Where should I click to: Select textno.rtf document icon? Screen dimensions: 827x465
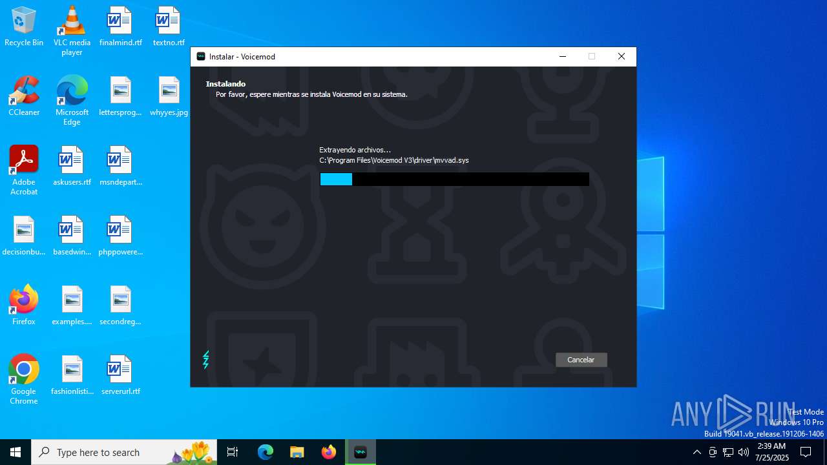tap(169, 27)
